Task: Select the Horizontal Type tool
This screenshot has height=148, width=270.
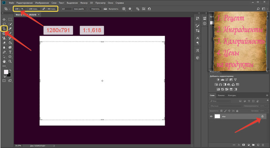Action: (10, 52)
